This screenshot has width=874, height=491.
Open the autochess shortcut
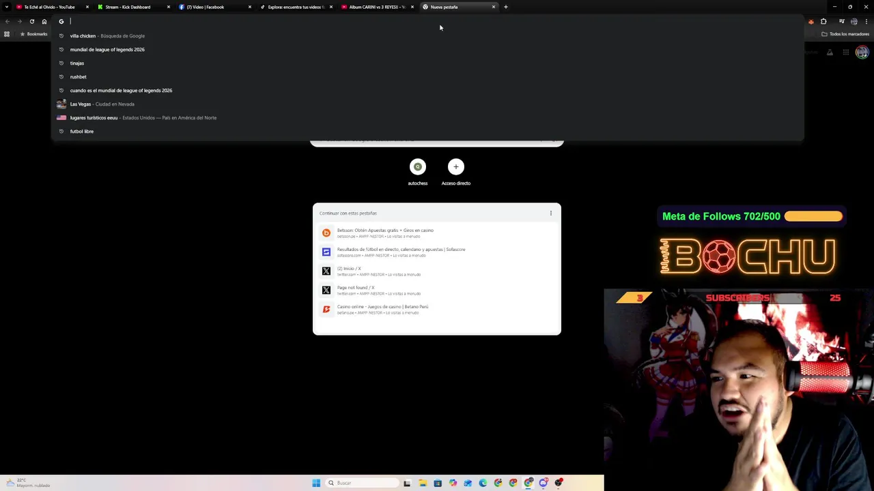418,172
